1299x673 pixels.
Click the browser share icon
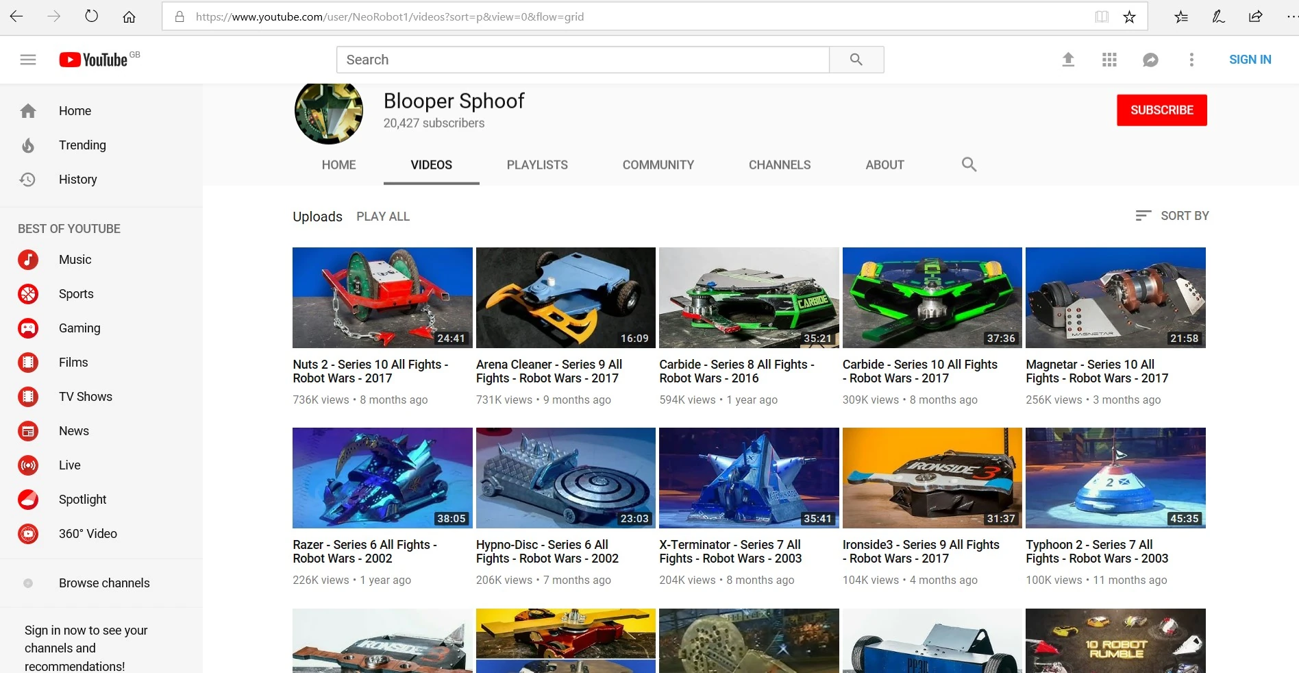point(1255,16)
